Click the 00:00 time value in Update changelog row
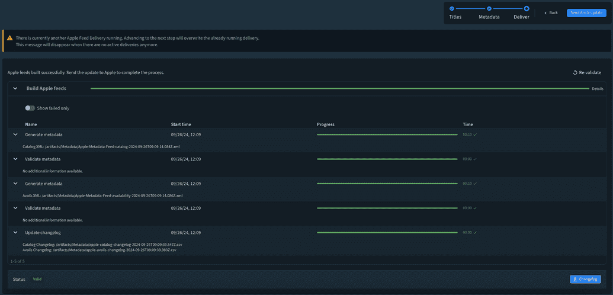The image size is (613, 295). pos(467,232)
